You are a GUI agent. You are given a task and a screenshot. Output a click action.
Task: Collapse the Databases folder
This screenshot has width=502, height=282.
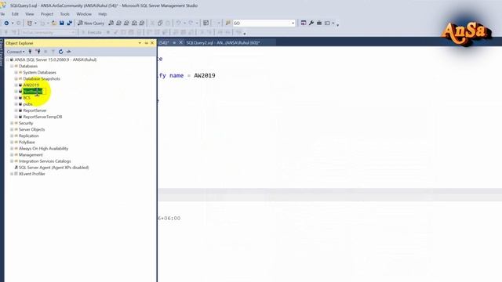[x=12, y=66]
